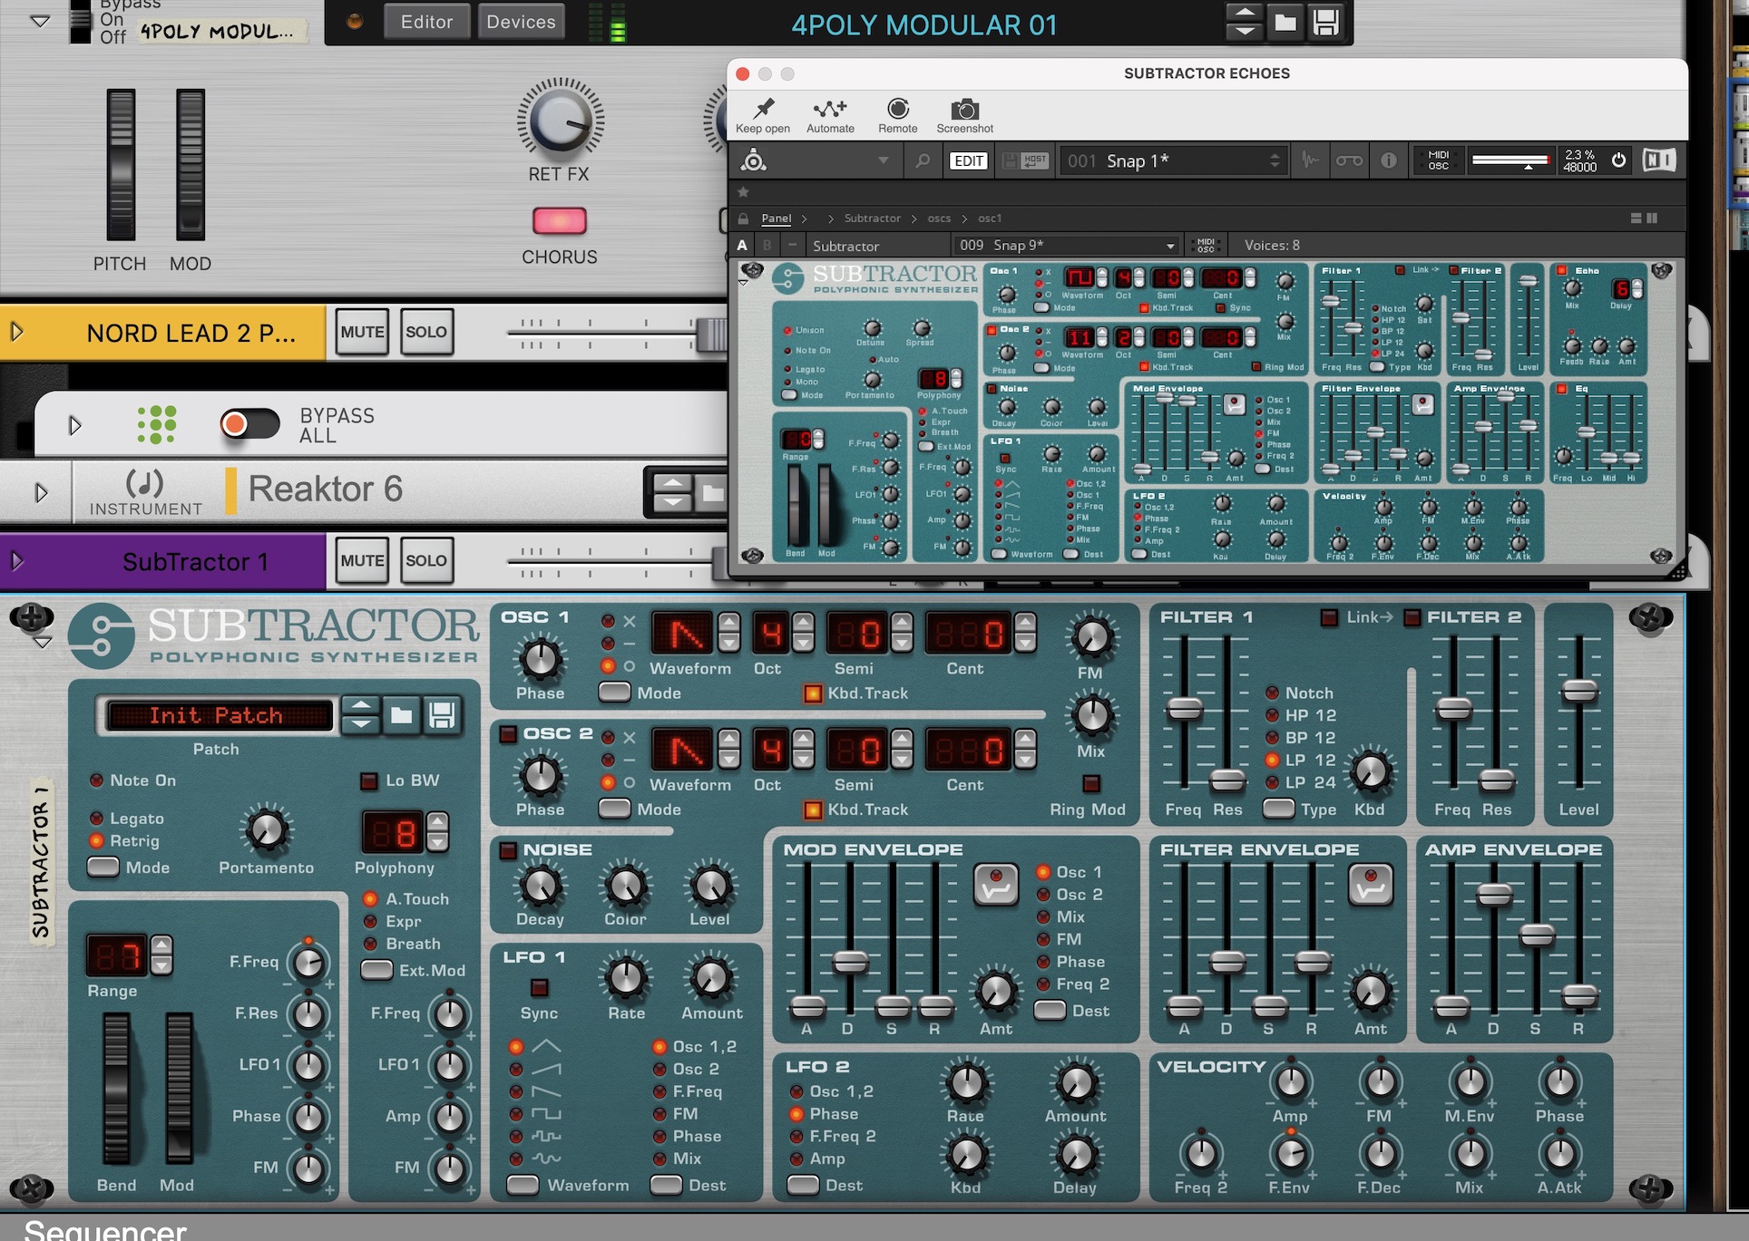Browse patches with SubTractor folder icon
Image resolution: width=1749 pixels, height=1241 pixels.
(x=401, y=715)
